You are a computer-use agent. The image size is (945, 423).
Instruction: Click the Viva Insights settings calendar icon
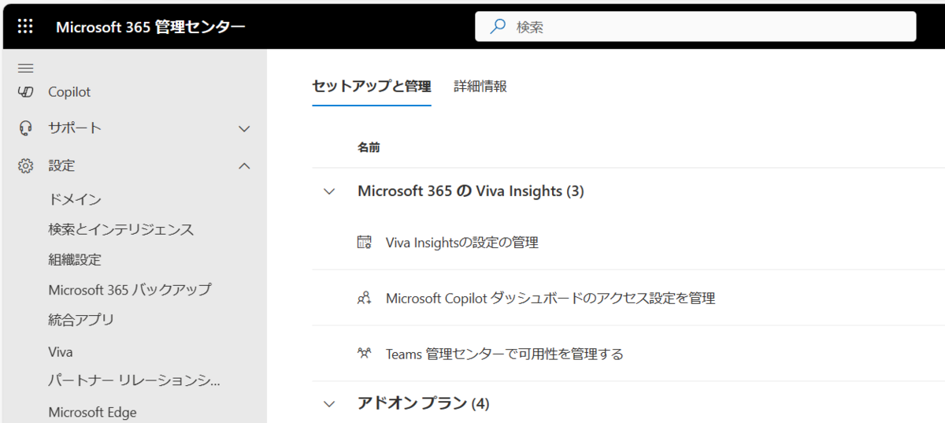[x=364, y=243]
